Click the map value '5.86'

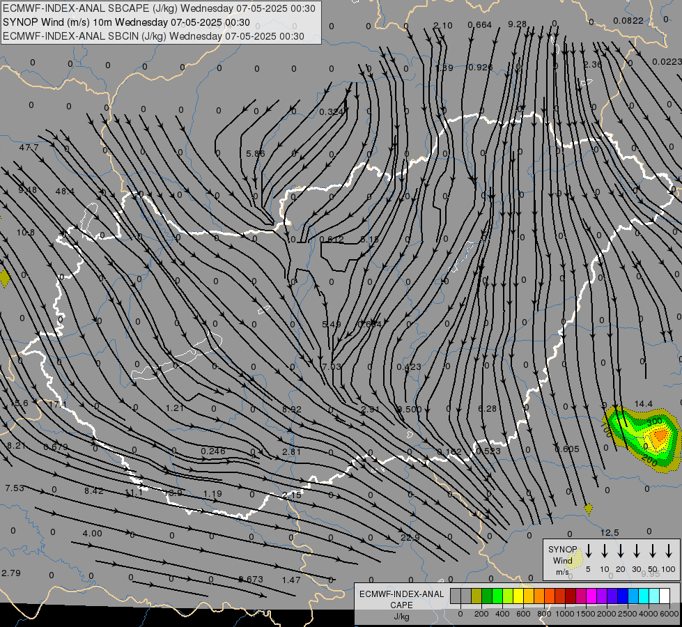tap(256, 153)
